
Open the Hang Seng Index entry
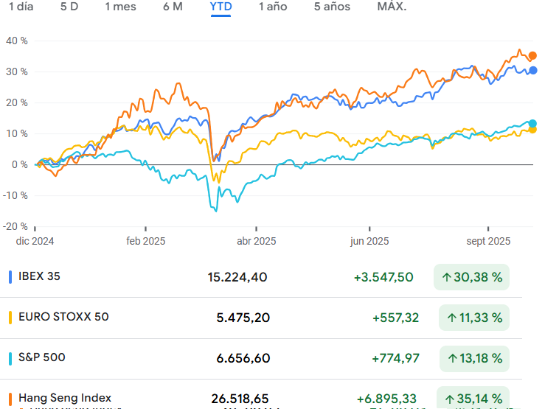click(65, 398)
